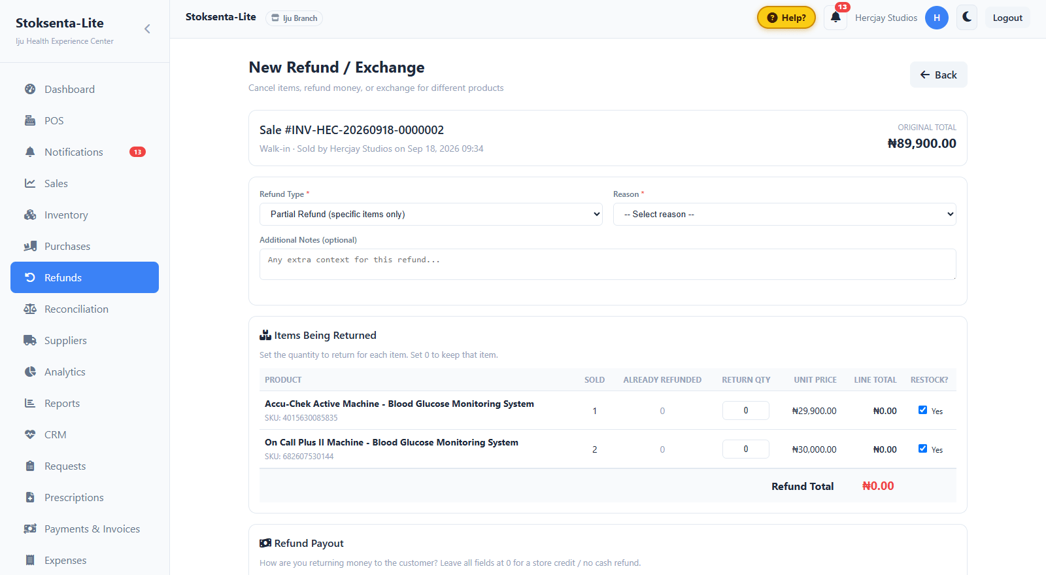Open Suppliers in the sidebar
The height and width of the screenshot is (575, 1046).
point(84,340)
